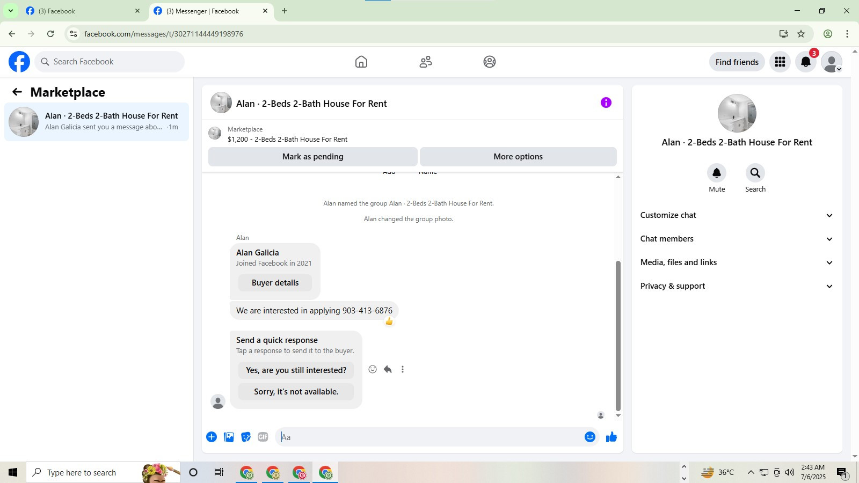Open Alan 2-Beds conversation in list
Viewport: 859px width, 483px height.
pyautogui.click(x=97, y=122)
